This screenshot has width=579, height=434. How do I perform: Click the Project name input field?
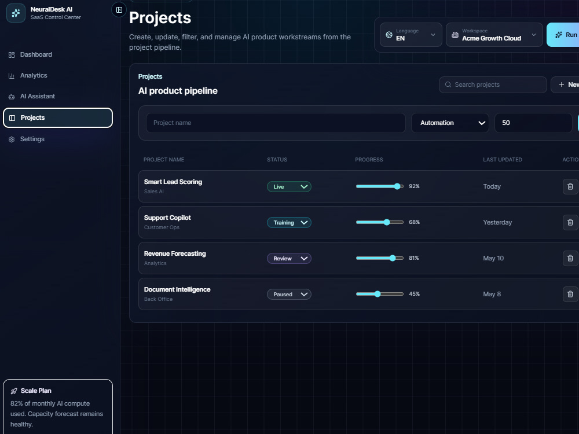click(276, 123)
